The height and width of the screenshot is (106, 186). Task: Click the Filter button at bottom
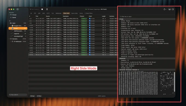pyautogui.click(x=39, y=96)
